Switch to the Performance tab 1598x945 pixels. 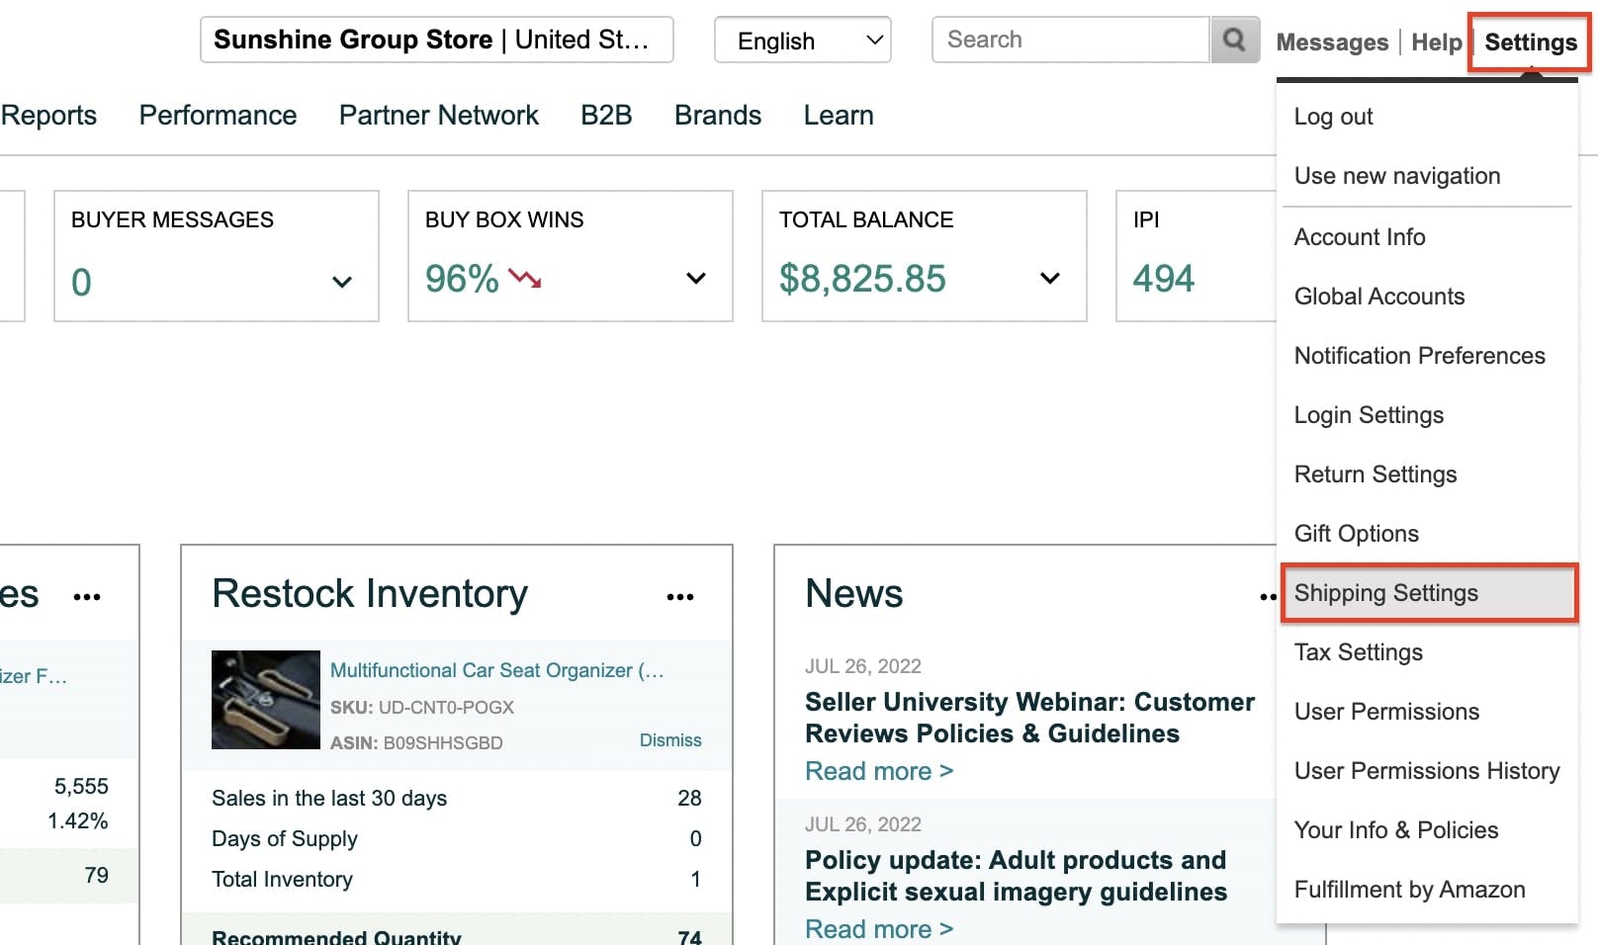pyautogui.click(x=218, y=116)
